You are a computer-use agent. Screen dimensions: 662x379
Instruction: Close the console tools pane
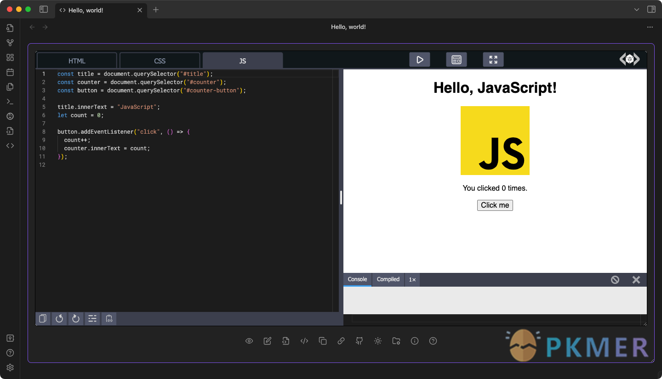click(636, 280)
